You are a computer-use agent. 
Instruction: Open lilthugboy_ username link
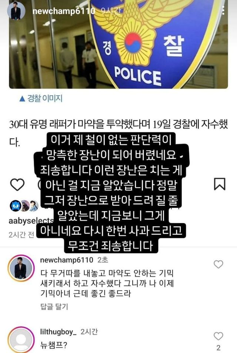pos(59,332)
